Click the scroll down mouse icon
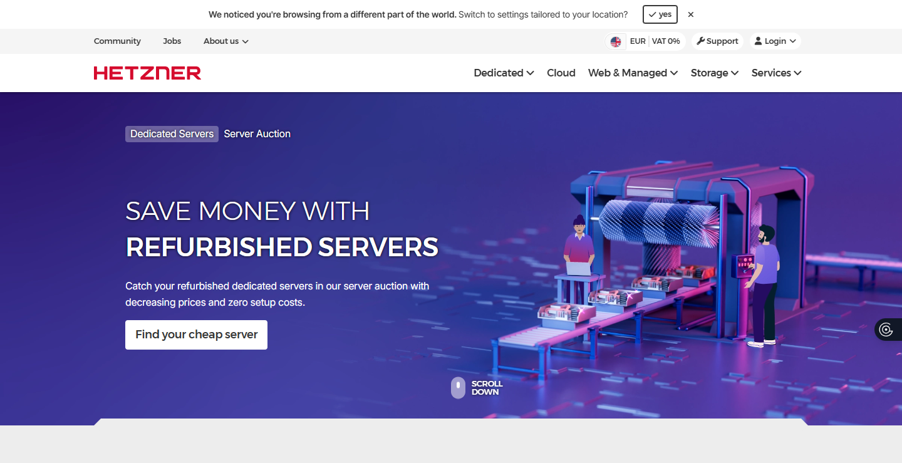The height and width of the screenshot is (463, 902). coord(458,388)
